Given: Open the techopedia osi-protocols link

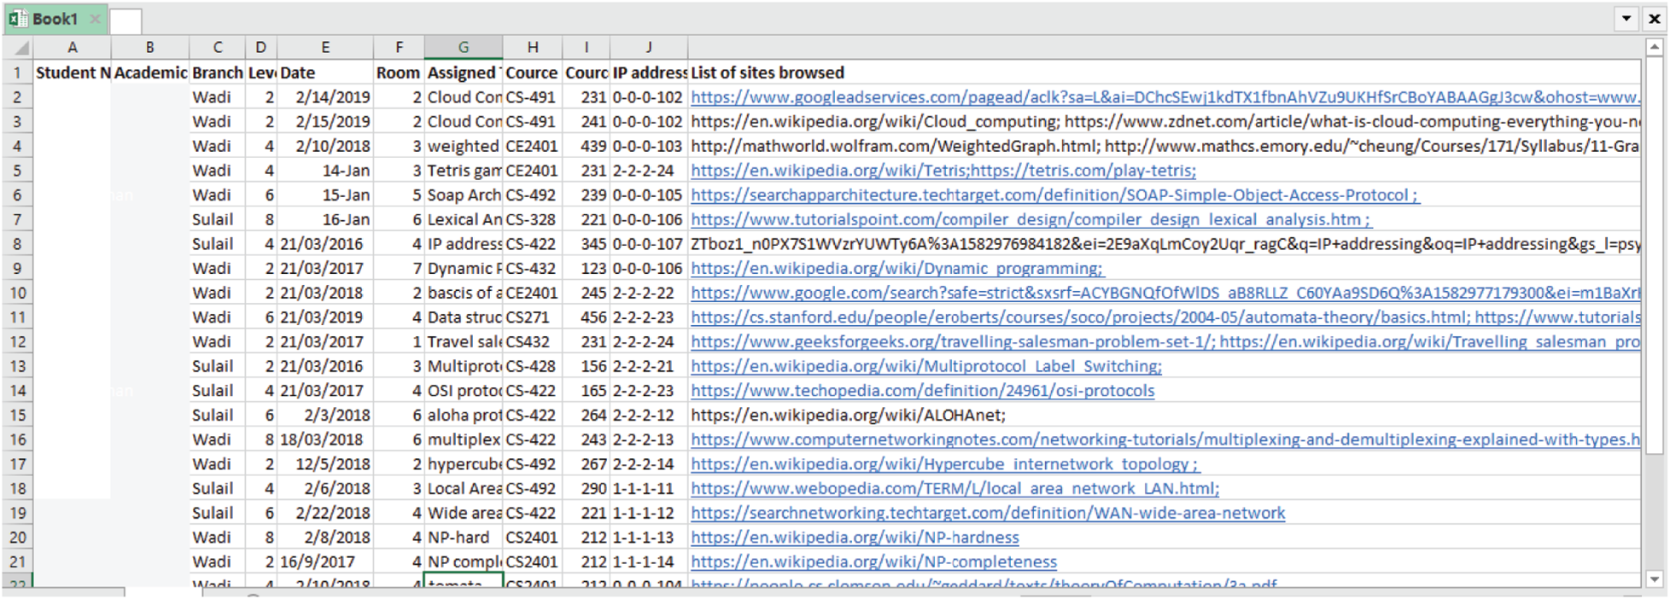Looking at the screenshot, I should coord(922,391).
